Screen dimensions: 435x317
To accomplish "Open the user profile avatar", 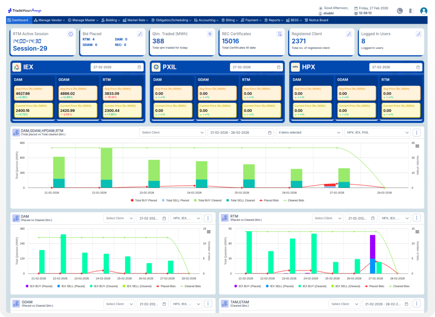I will click(424, 11).
